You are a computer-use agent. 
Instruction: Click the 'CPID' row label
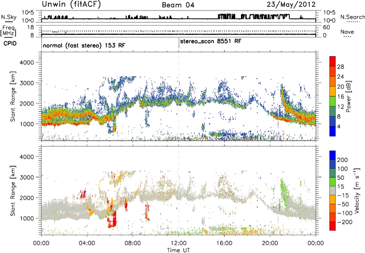[x=10, y=43]
